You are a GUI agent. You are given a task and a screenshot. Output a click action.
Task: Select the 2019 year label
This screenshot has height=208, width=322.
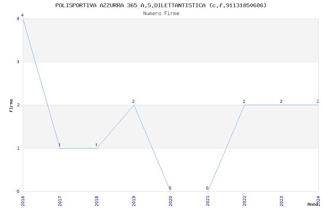(x=134, y=201)
